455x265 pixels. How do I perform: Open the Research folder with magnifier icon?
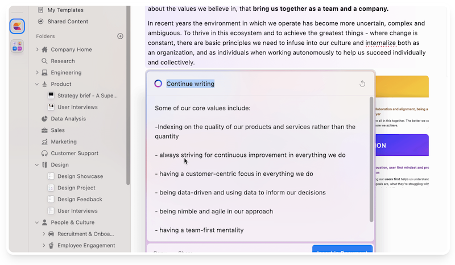[63, 61]
